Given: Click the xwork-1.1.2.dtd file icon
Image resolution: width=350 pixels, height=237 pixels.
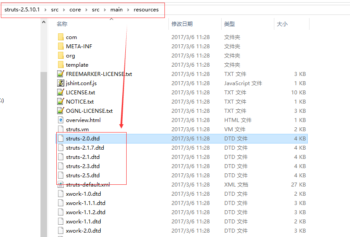Looking at the screenshot, I should [61, 212].
